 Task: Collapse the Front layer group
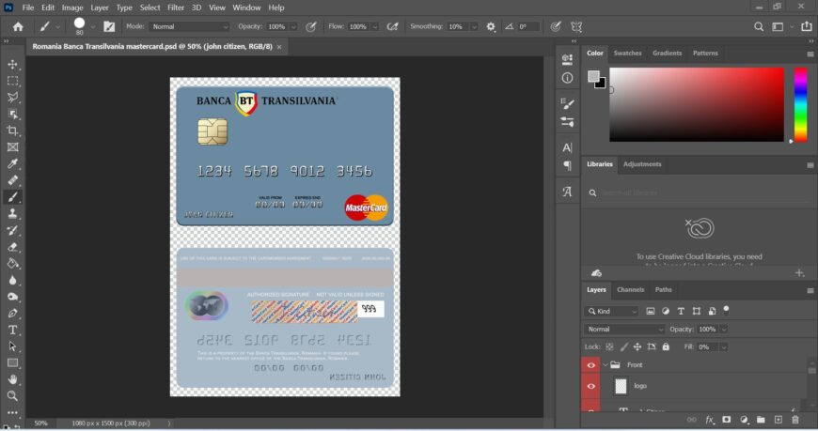click(606, 365)
